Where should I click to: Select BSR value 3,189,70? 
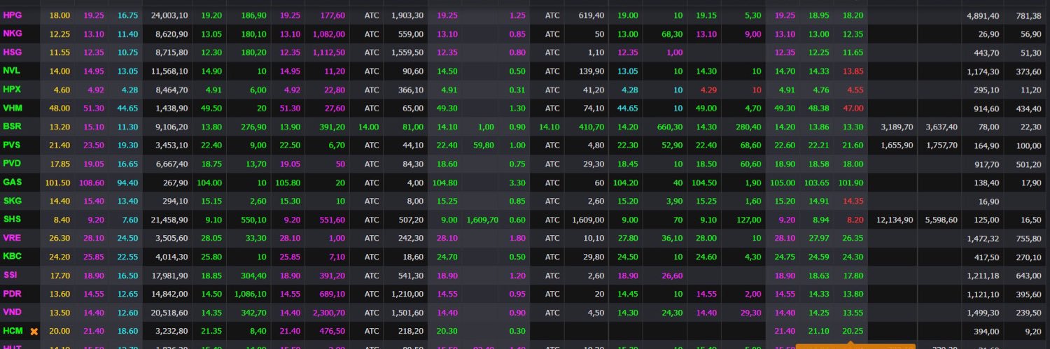(896, 126)
